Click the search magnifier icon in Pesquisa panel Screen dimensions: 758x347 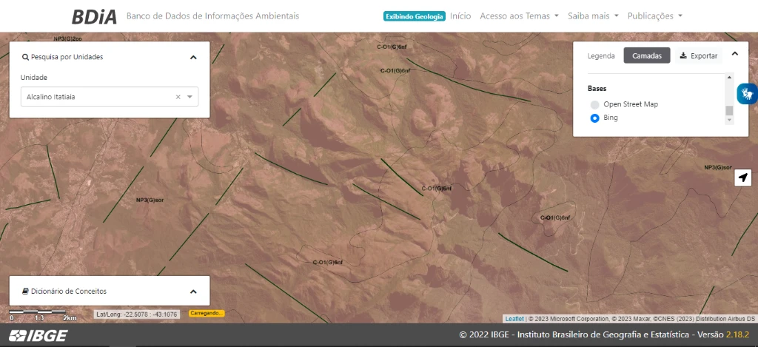[25, 57]
